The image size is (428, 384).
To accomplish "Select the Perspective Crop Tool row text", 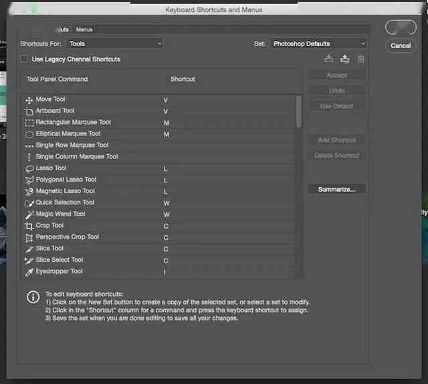I will 68,237.
